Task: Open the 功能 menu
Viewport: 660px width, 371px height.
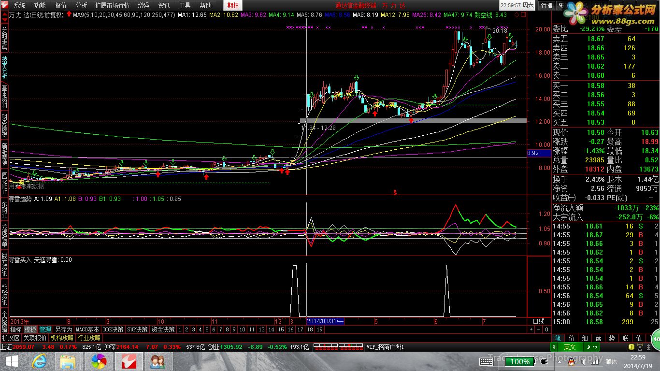Action: (40, 5)
